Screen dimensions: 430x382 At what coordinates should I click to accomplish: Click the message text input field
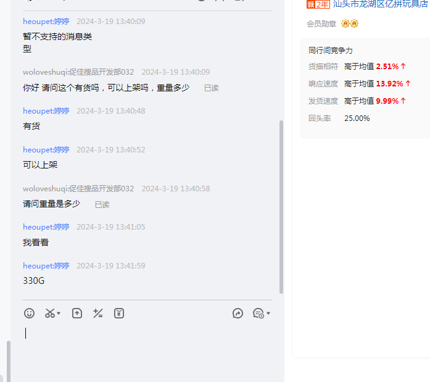click(147, 349)
